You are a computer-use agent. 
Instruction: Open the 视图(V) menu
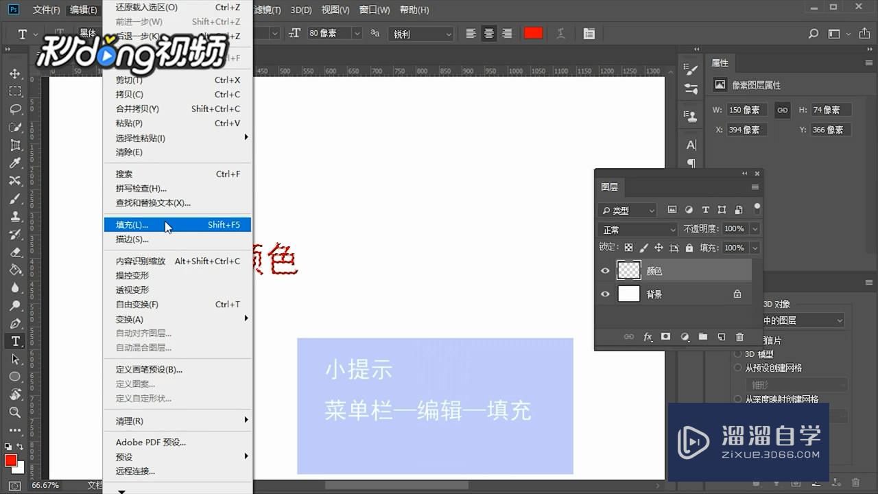pos(335,10)
